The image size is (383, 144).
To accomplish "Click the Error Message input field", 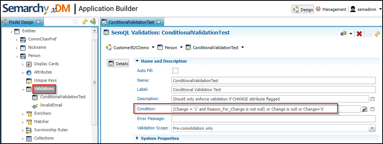I will [x=273, y=118].
